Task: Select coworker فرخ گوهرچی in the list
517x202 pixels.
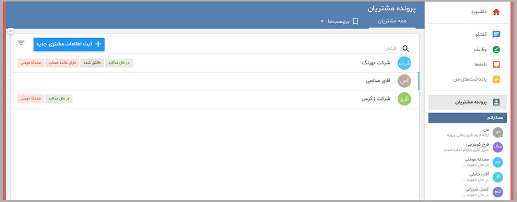Action: [467, 147]
